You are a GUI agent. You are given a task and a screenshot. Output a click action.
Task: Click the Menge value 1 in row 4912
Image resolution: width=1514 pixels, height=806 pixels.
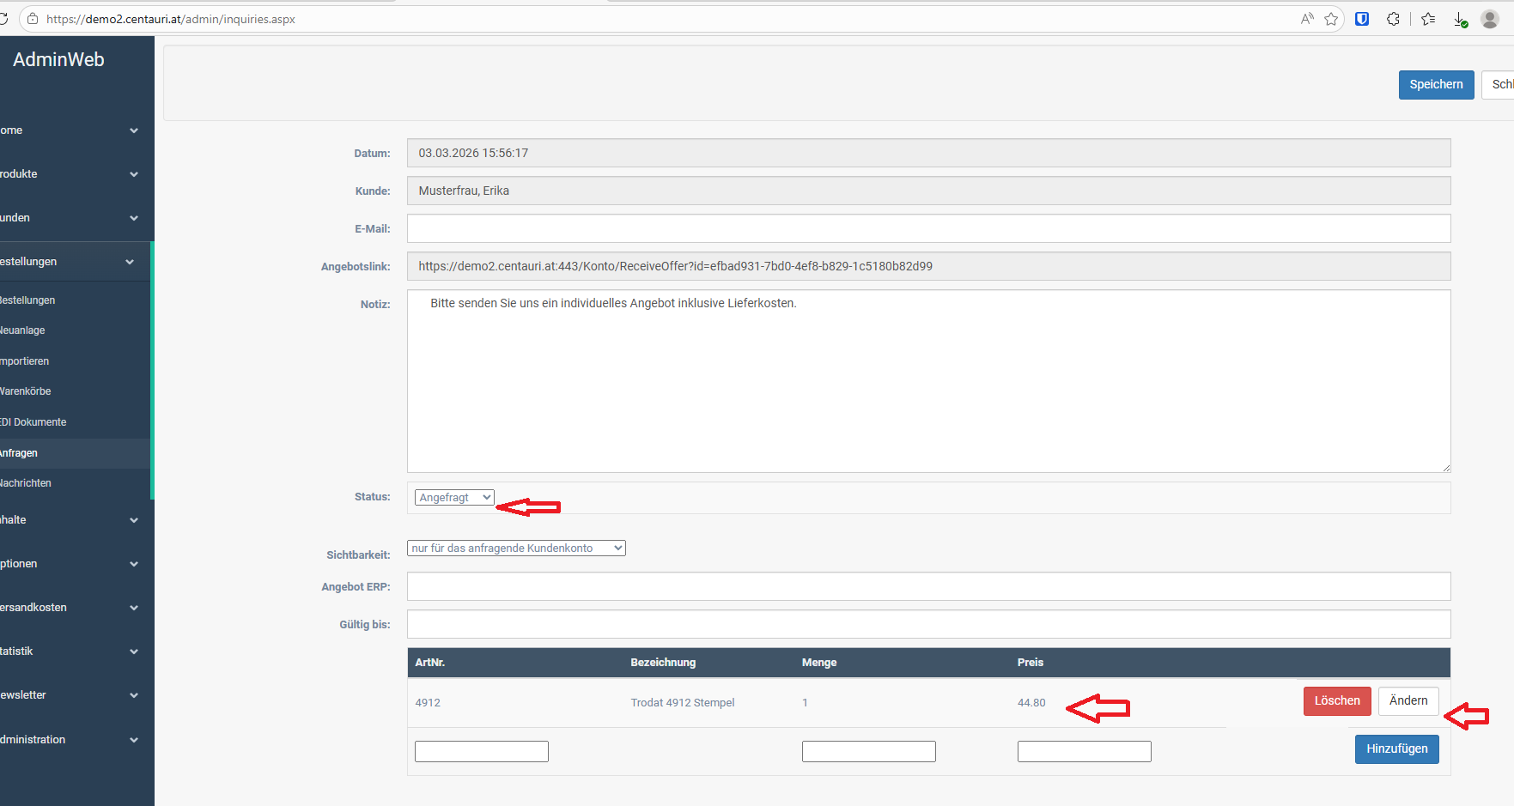(805, 703)
